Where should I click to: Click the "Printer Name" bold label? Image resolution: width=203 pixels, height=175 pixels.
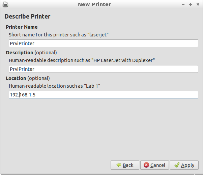[x=22, y=27]
